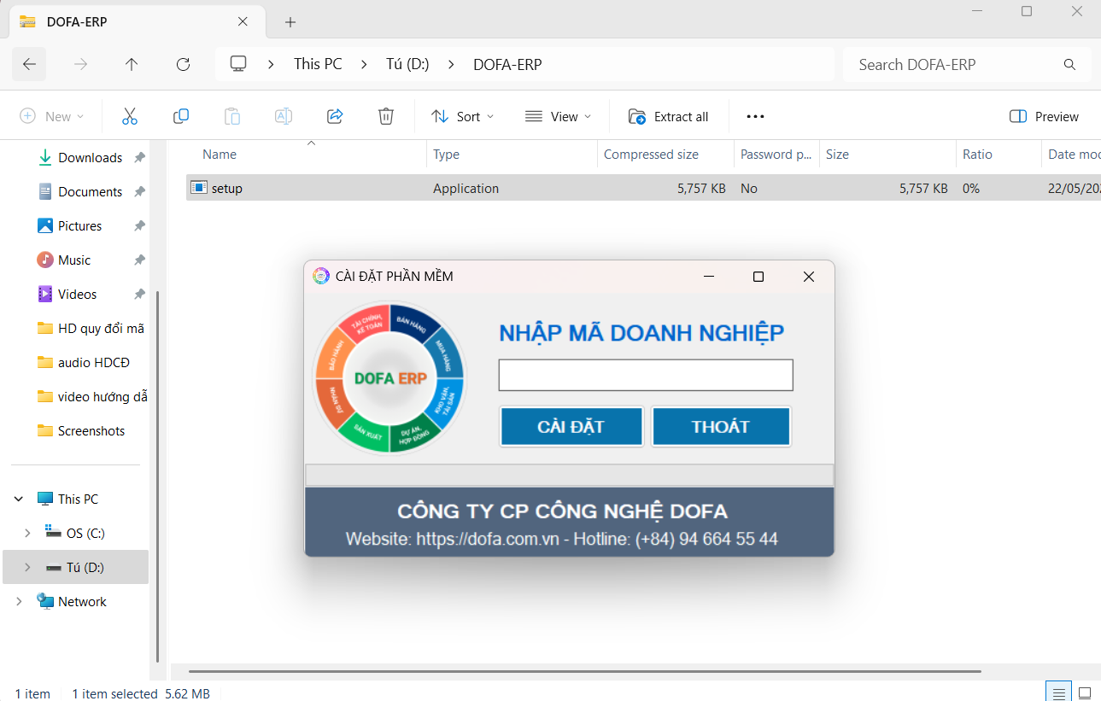Viewport: 1101px width, 701px height.
Task: Click the Password protected column header
Action: pos(776,155)
